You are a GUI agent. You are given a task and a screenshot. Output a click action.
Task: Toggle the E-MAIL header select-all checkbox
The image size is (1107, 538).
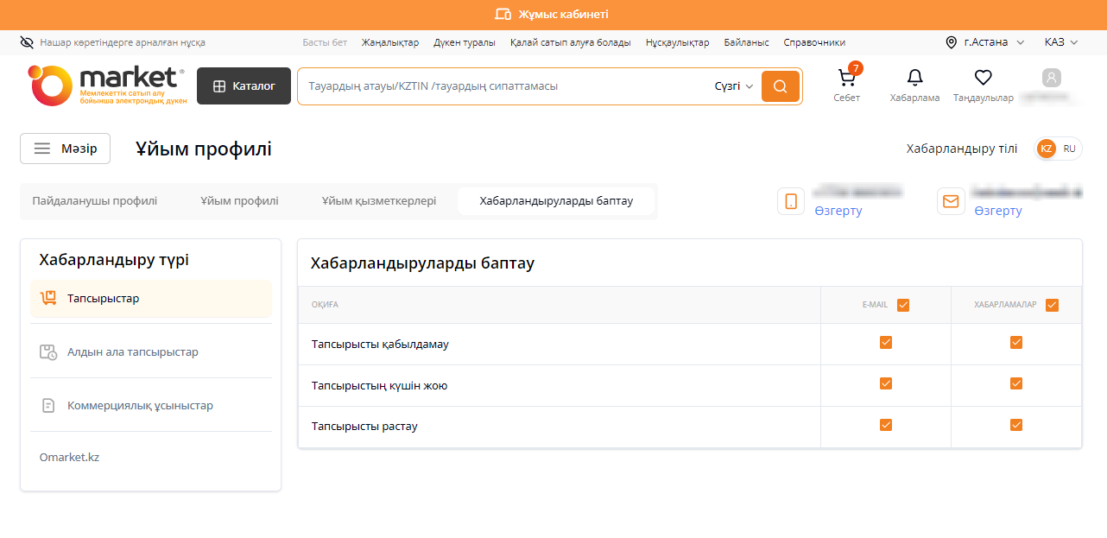tap(903, 305)
